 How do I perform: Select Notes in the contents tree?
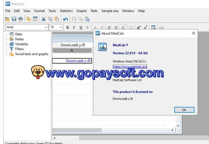coord(19,39)
